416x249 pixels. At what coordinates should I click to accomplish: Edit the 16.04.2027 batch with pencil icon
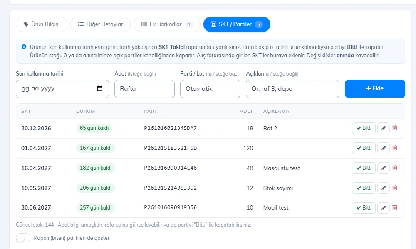click(x=384, y=168)
